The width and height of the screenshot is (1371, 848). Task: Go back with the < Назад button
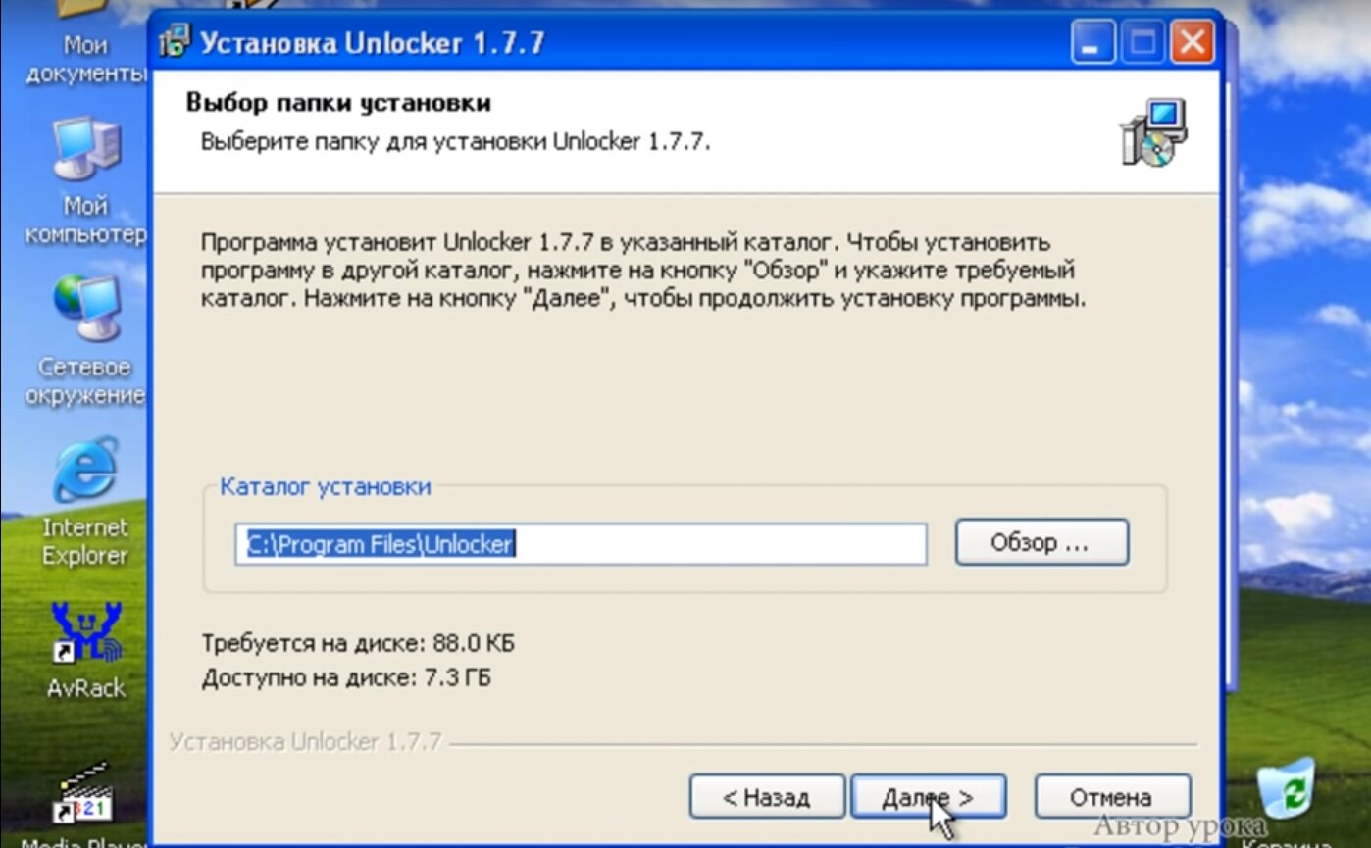pyautogui.click(x=767, y=796)
